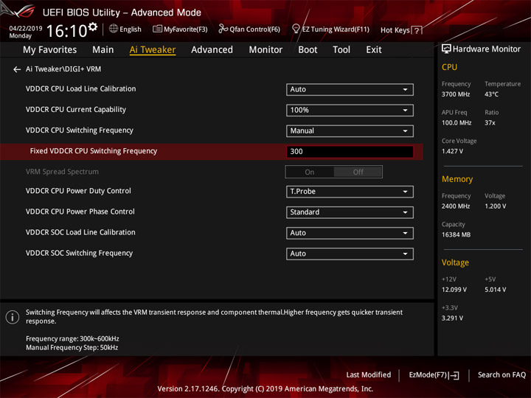Open VDDCR CPU Power Phase Control dropdown
Viewport: 531px width, 398px height.
click(350, 212)
